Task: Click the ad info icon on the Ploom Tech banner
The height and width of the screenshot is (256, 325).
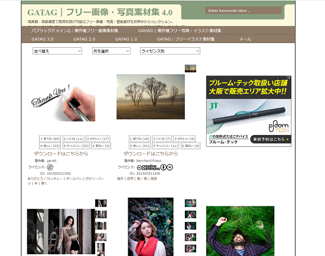Action: 290,78
